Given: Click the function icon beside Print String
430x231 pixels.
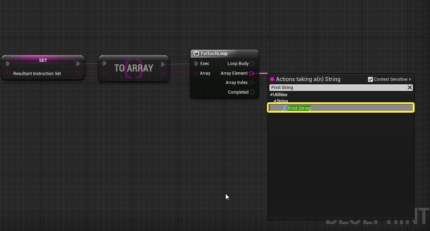Looking at the screenshot, I should tap(285, 108).
